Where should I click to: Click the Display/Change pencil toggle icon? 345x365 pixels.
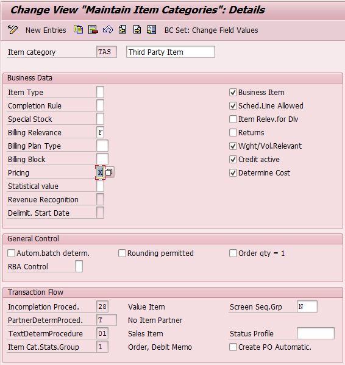pyautogui.click(x=13, y=30)
